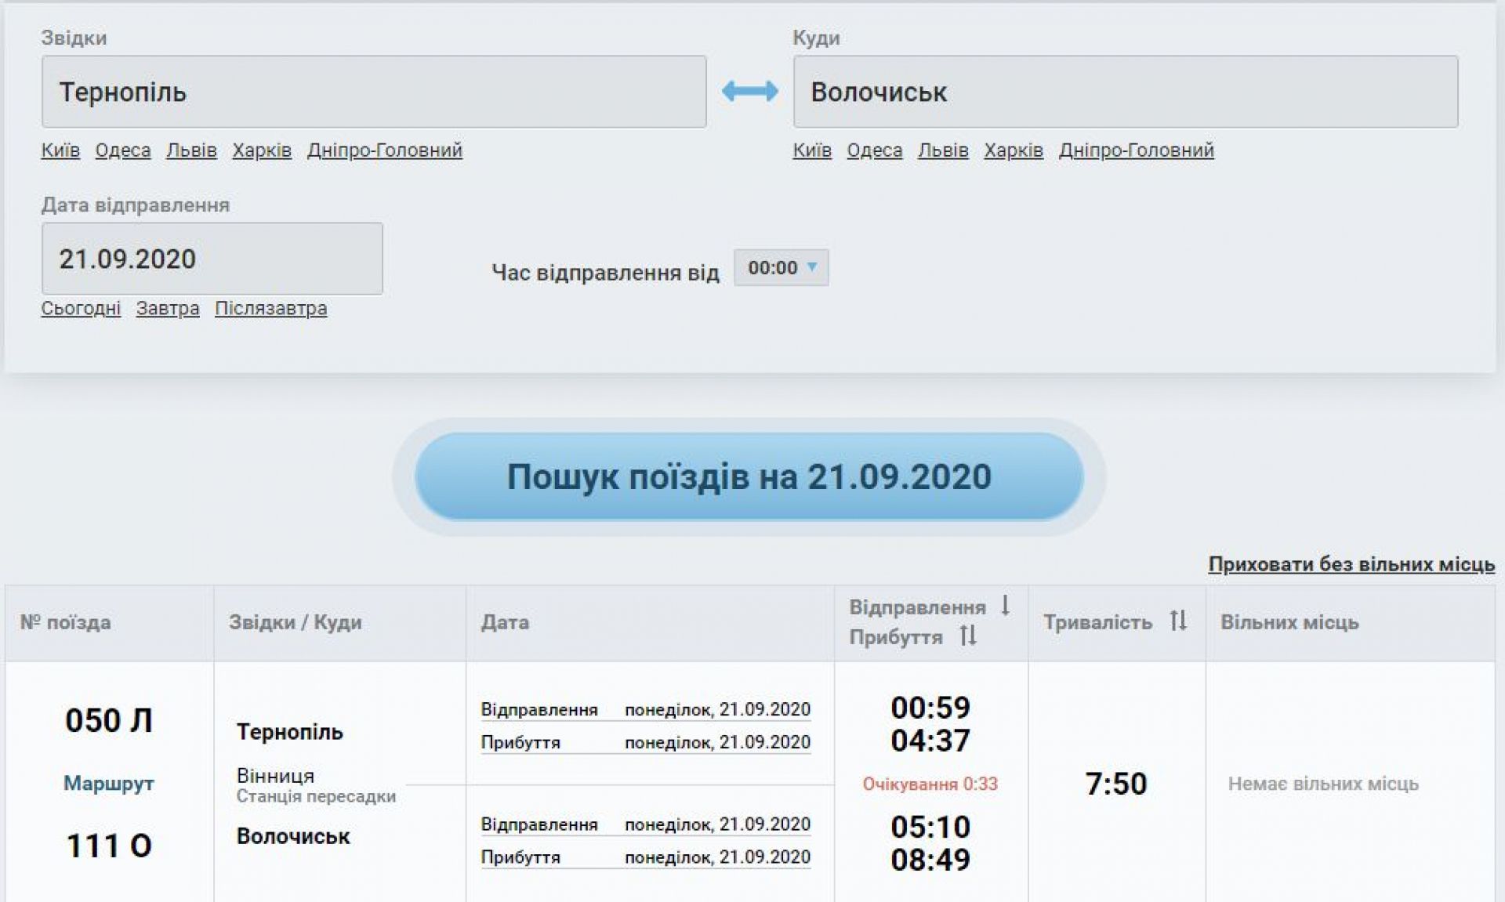Viewport: 1505px width, 902px height.
Task: Sort by departure time arrow
Action: [1005, 605]
